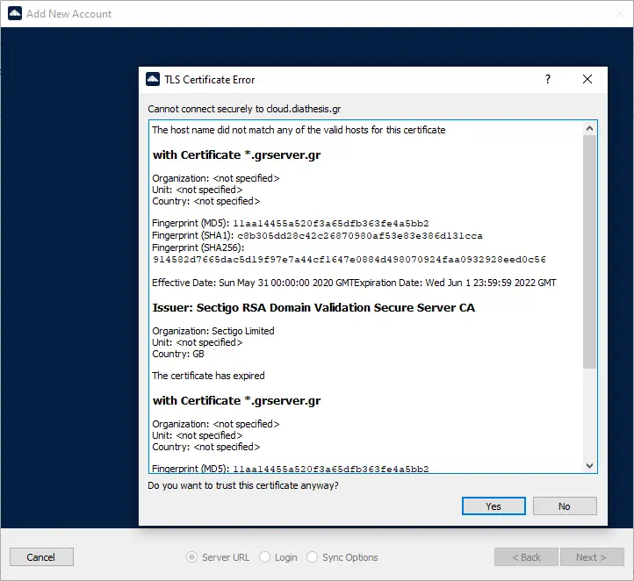Click the Next button in the wizard
The height and width of the screenshot is (581, 634).
[x=591, y=557]
